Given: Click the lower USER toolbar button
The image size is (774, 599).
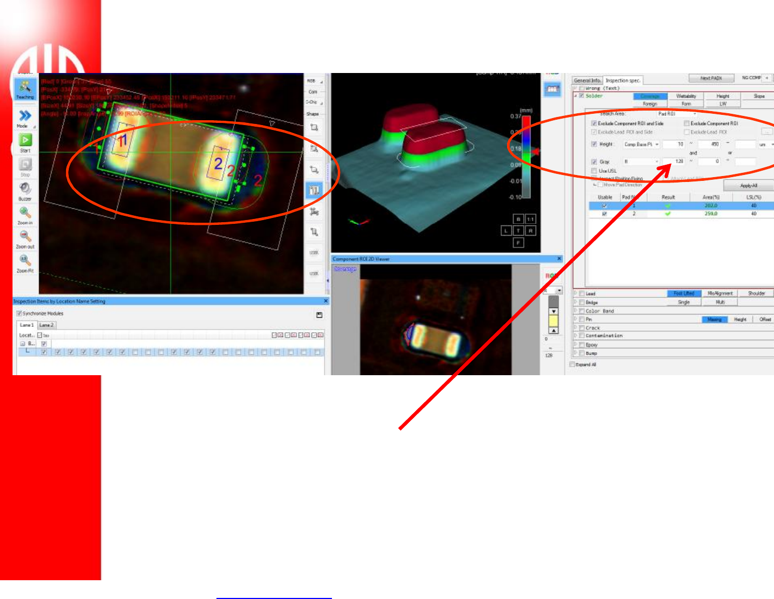Looking at the screenshot, I should [314, 273].
